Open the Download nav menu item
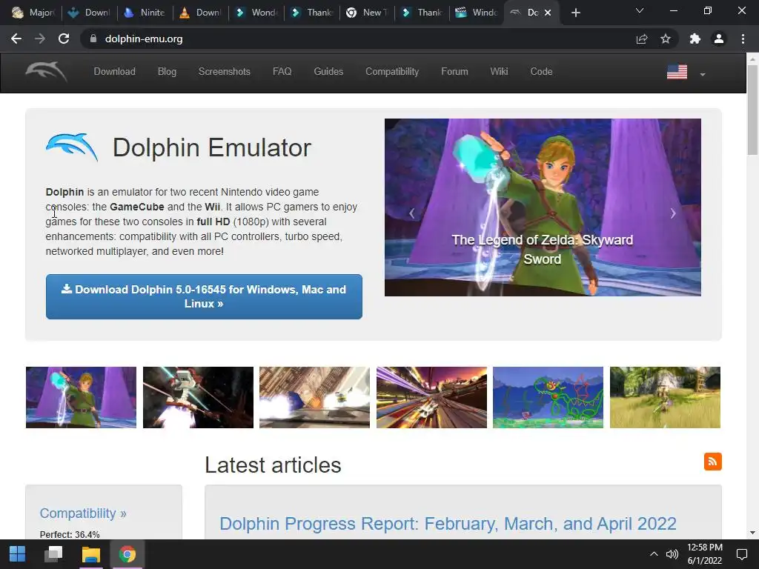The height and width of the screenshot is (569, 759). coord(114,72)
